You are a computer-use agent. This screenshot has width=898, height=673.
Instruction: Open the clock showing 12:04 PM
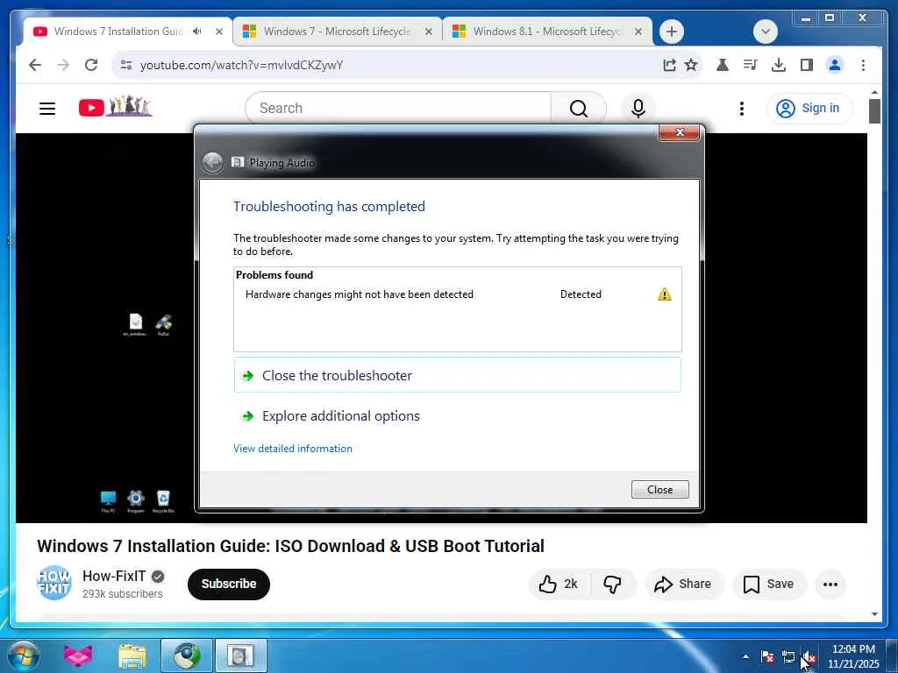(853, 656)
